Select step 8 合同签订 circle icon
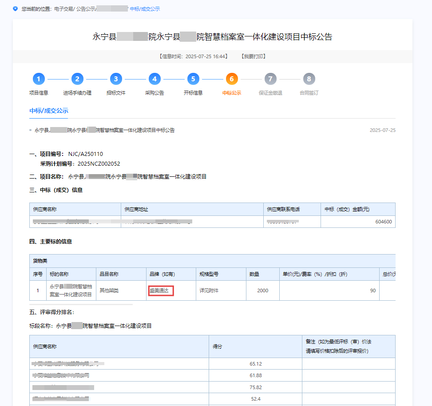This screenshot has width=432, height=406. click(x=309, y=79)
